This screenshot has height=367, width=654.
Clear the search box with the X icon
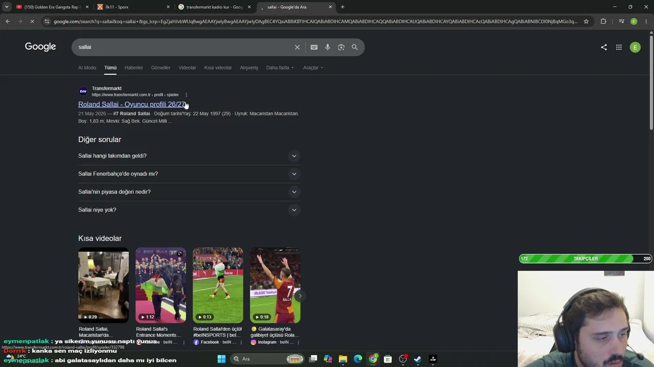[297, 47]
